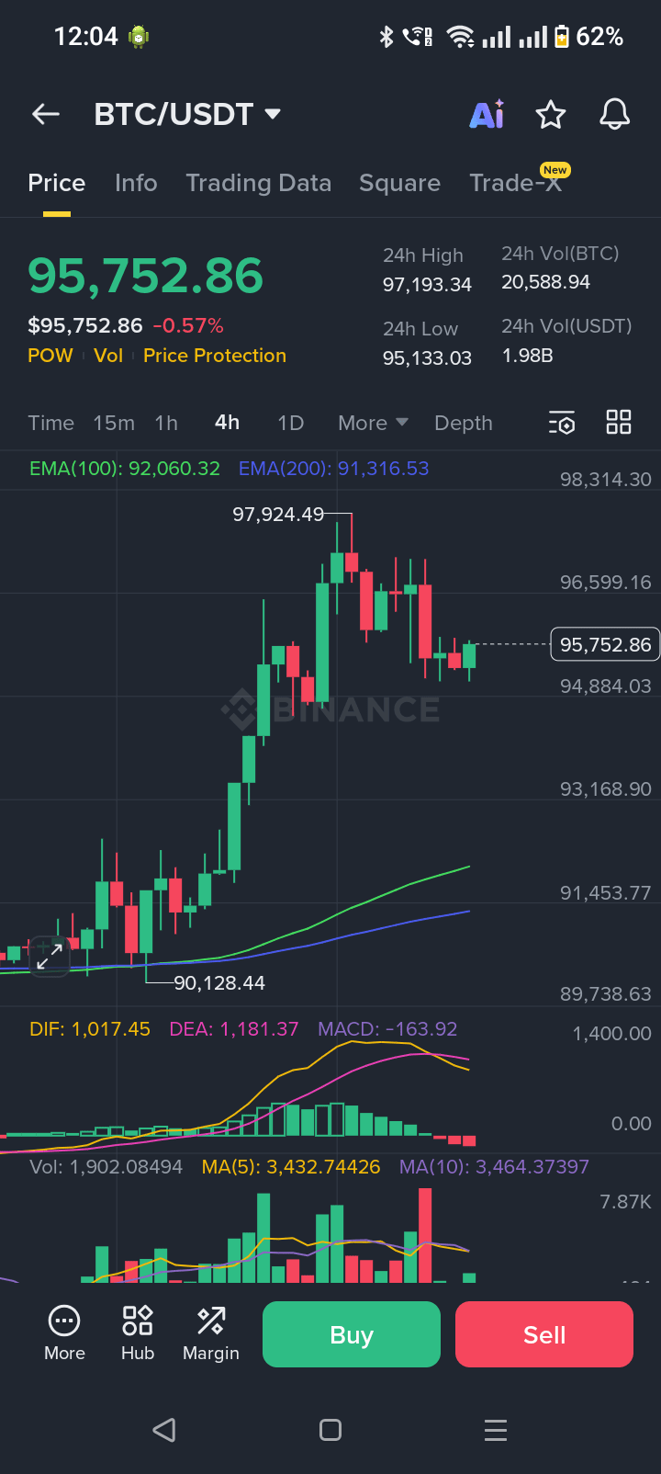The width and height of the screenshot is (661, 1474).
Task: Tap the Wi-Fi status icon
Action: coord(460,37)
